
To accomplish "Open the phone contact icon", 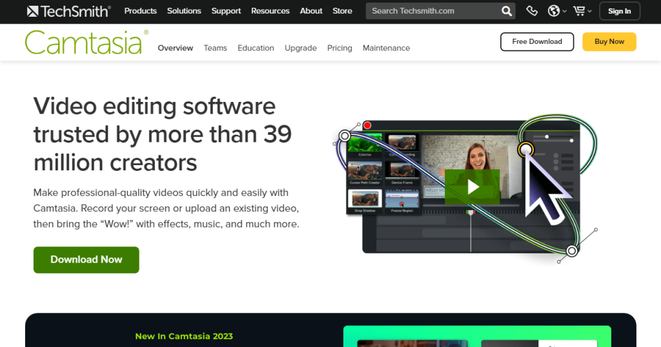I will tap(532, 11).
